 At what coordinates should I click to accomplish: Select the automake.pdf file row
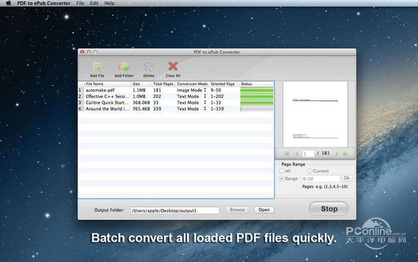click(x=176, y=90)
